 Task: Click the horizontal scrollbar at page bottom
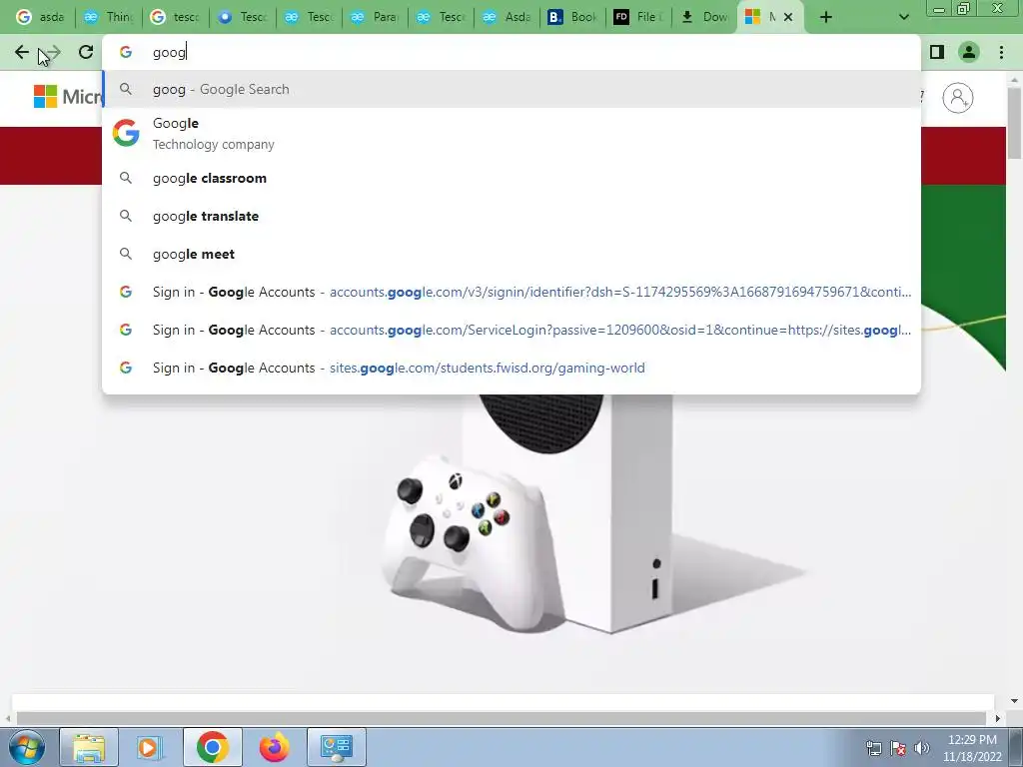pos(501,718)
